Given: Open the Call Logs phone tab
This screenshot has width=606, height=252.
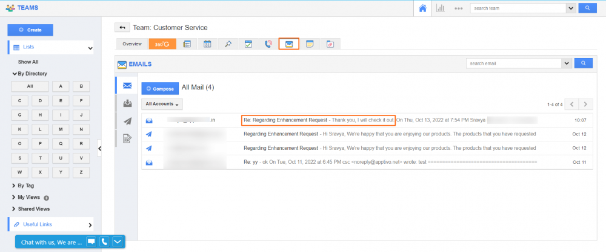Looking at the screenshot, I should pos(268,44).
